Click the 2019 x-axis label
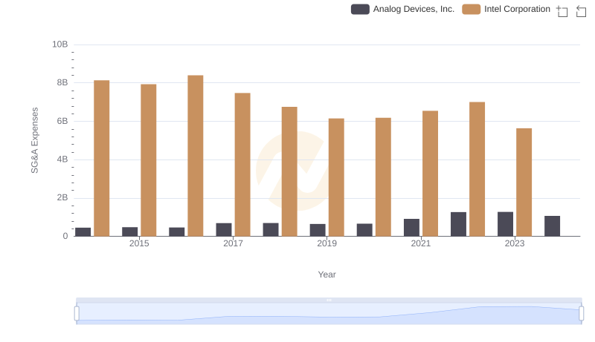This screenshot has width=595, height=342. (x=327, y=243)
